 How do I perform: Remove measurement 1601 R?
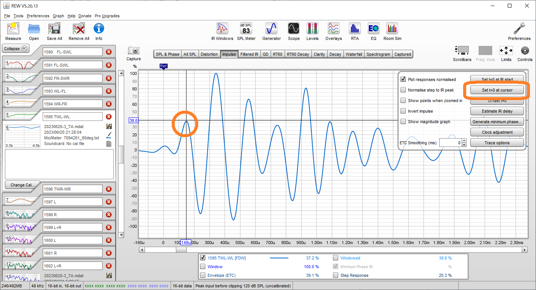click(109, 253)
